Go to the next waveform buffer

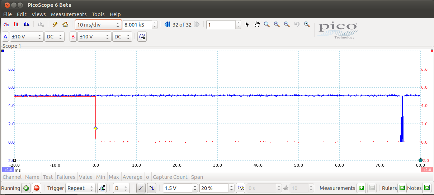click(x=197, y=25)
